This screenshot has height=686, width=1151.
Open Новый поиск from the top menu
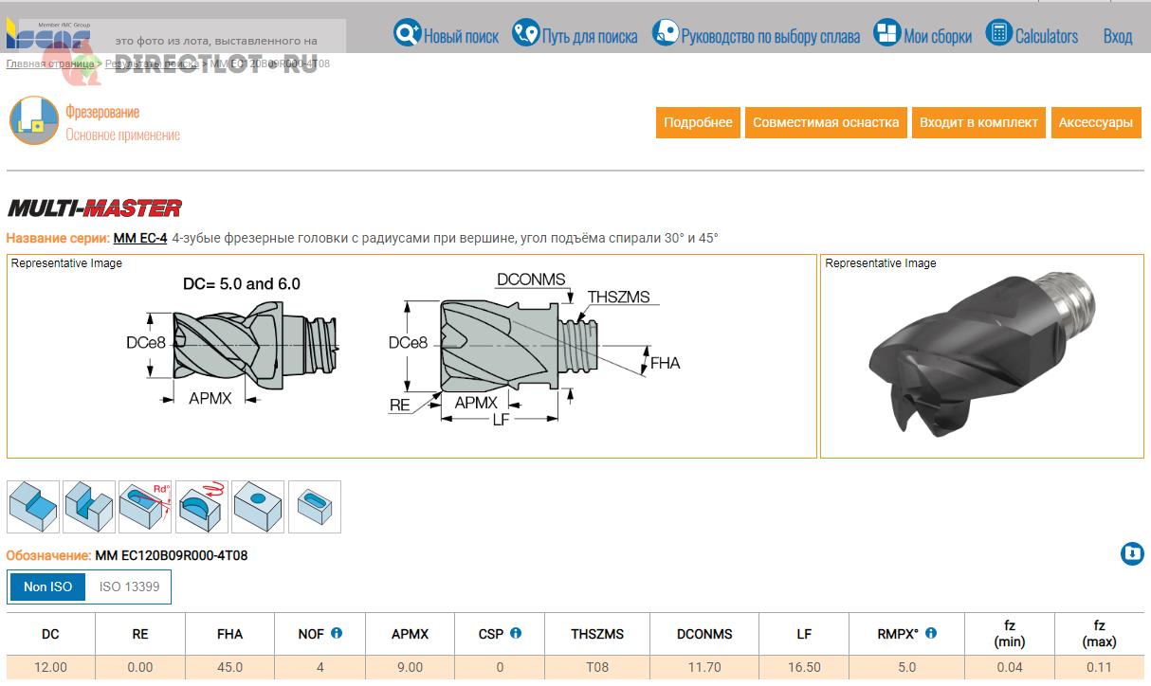click(x=461, y=37)
